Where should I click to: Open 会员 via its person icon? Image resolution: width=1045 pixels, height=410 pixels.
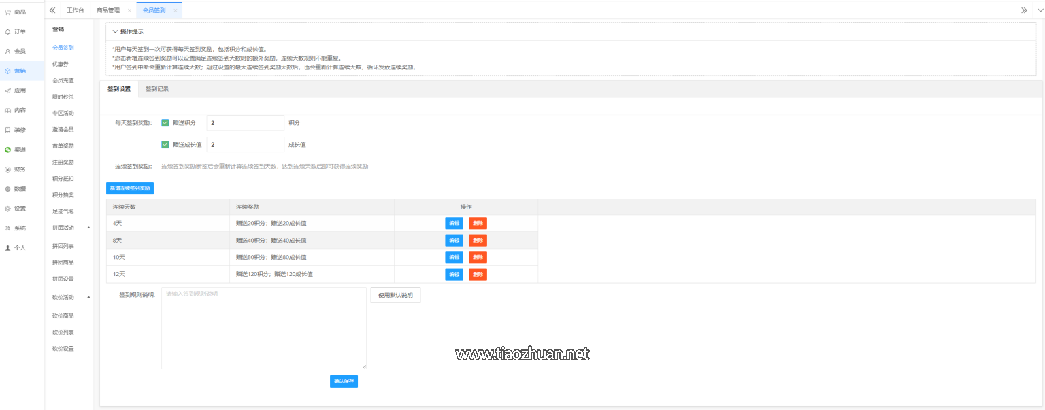(7, 51)
